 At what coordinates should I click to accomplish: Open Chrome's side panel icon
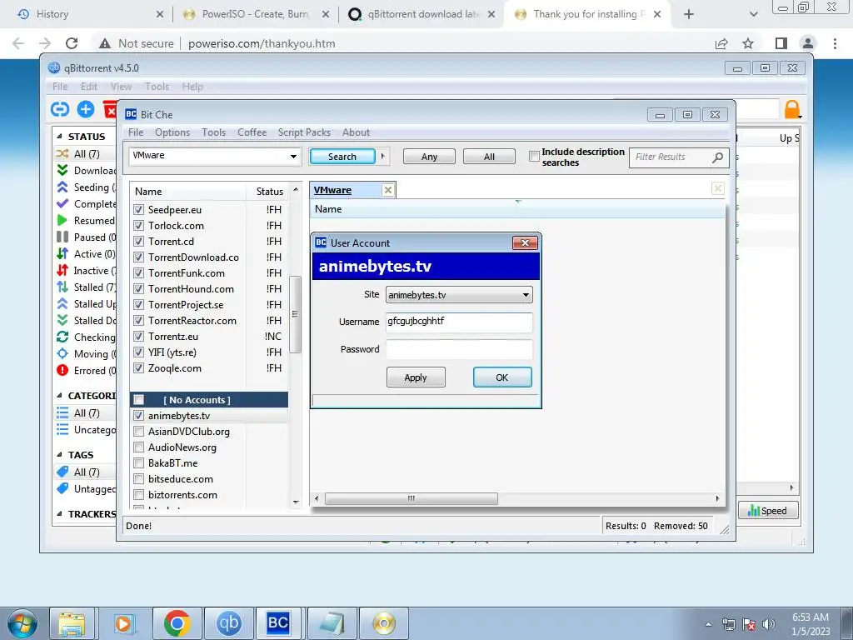click(x=781, y=43)
